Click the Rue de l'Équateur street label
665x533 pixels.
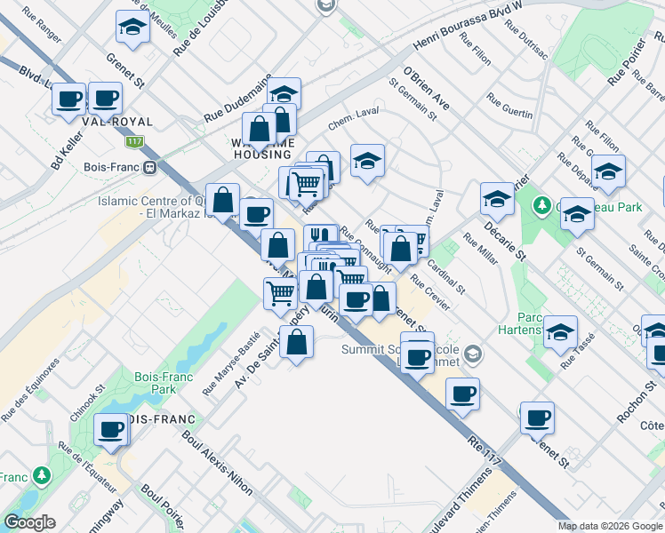pyautogui.click(x=87, y=467)
